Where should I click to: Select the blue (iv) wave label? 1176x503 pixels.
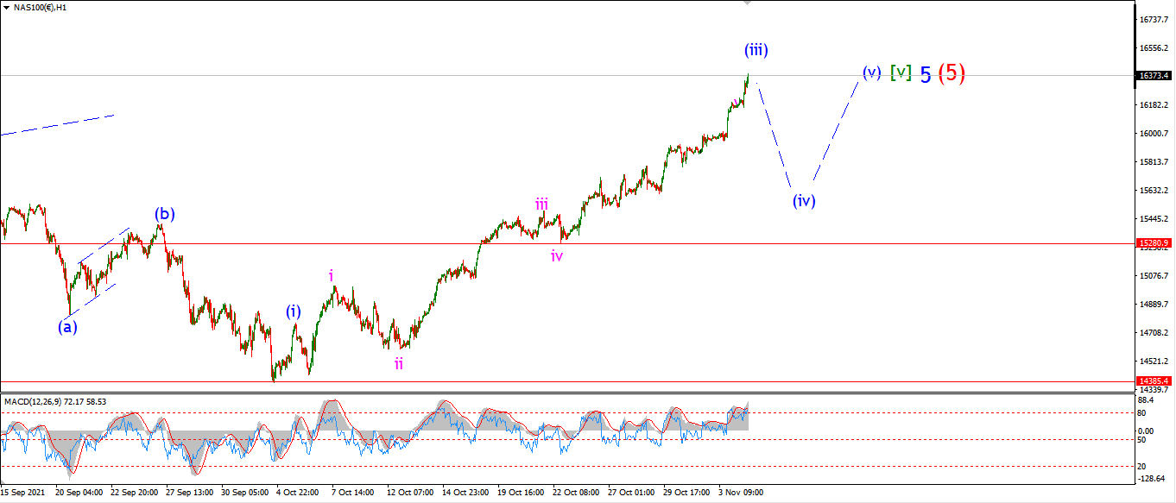804,201
